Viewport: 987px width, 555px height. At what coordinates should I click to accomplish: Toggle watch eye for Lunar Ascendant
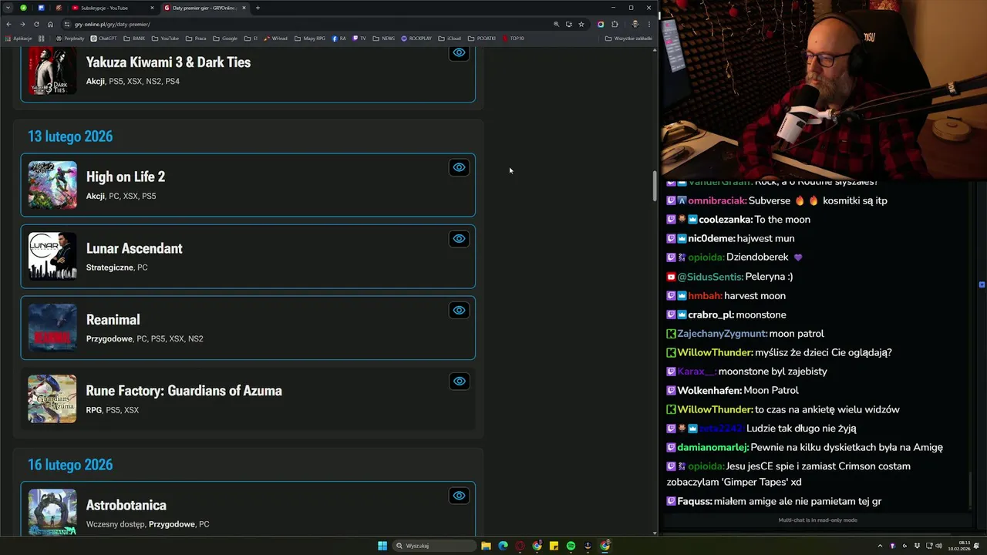click(459, 239)
